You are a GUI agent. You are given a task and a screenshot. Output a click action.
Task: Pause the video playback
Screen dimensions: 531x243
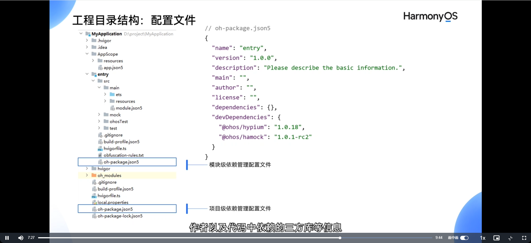(7, 238)
